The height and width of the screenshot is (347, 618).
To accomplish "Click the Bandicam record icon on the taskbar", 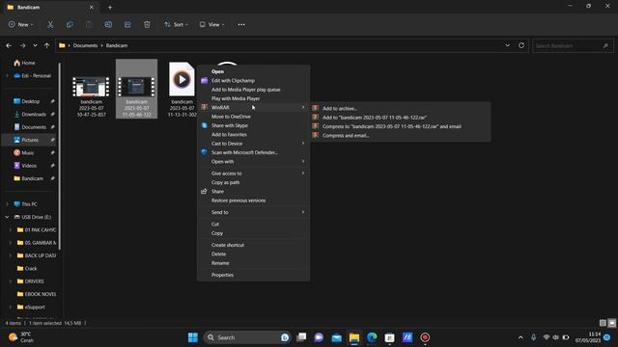I will point(425,337).
